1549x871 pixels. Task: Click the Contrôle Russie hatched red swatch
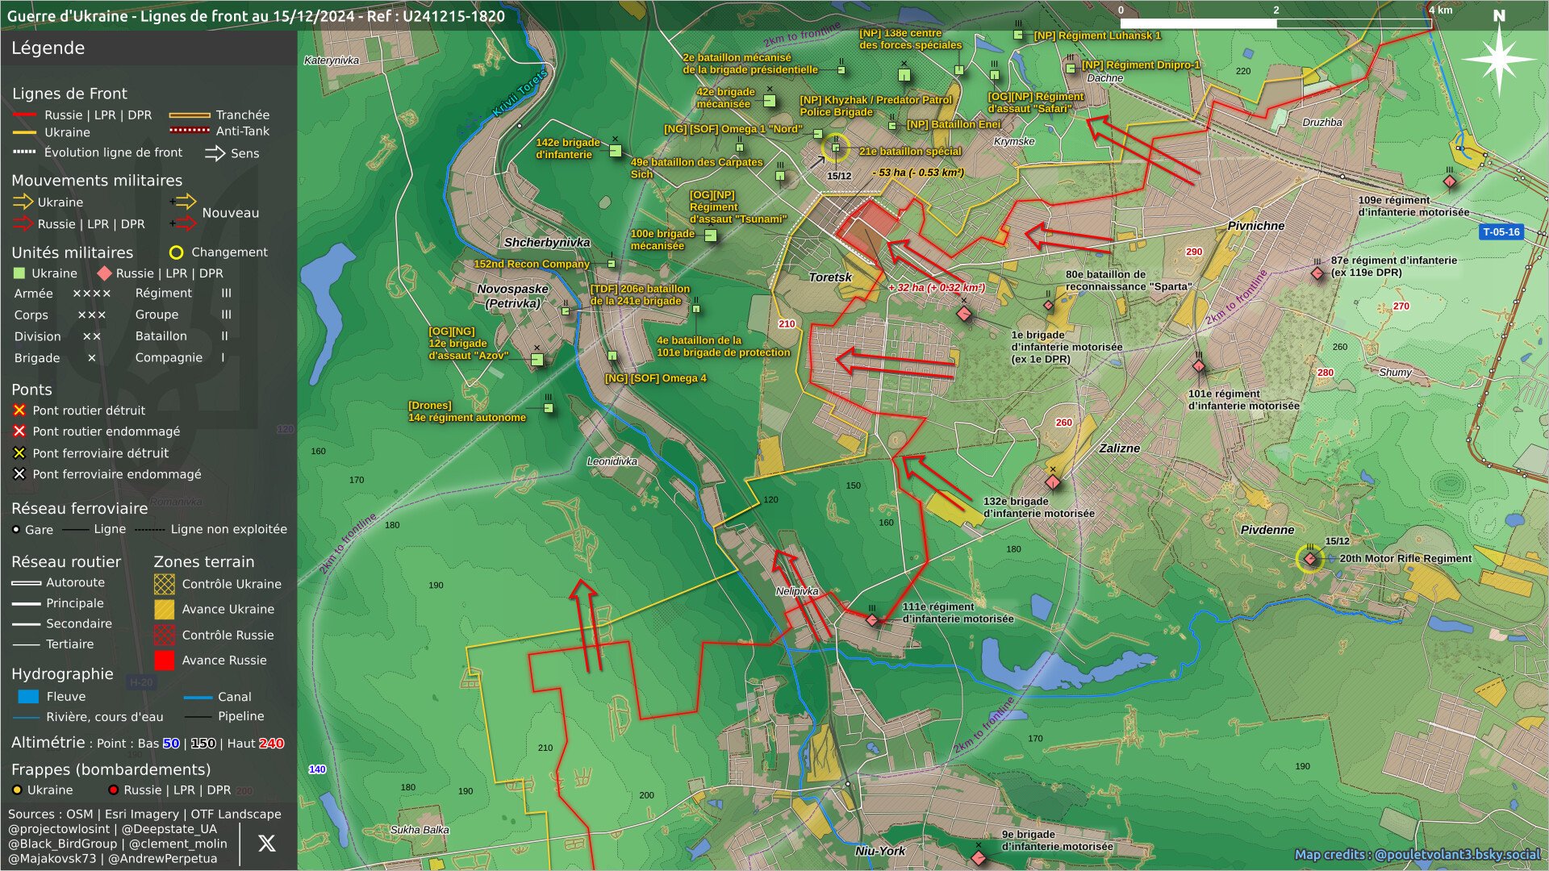(164, 636)
